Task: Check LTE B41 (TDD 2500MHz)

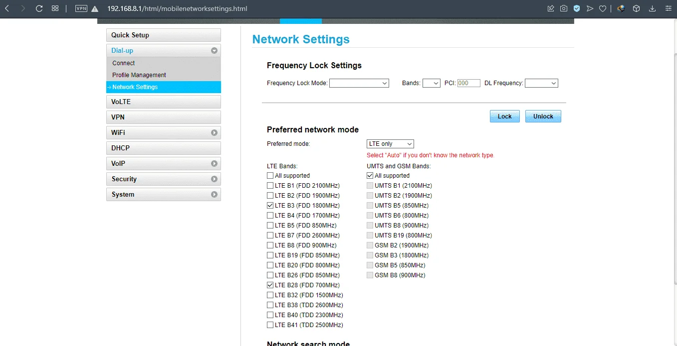Action: click(270, 325)
